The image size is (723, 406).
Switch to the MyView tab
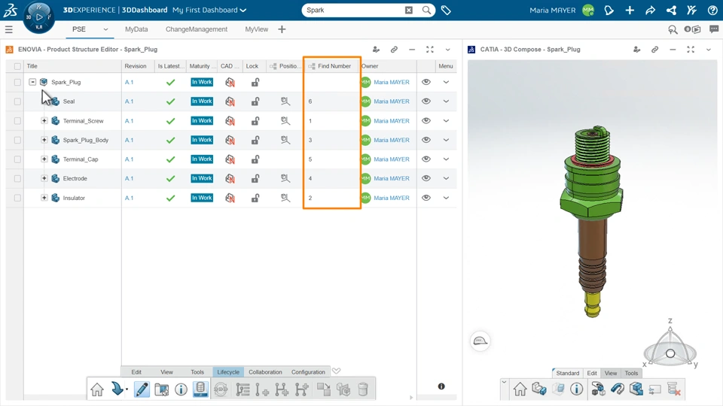tap(256, 29)
